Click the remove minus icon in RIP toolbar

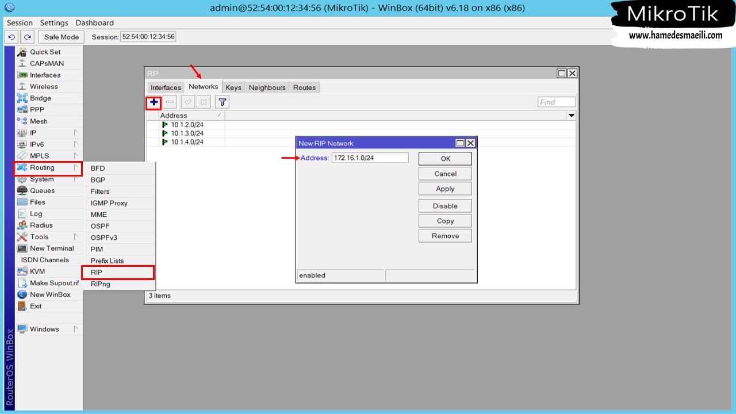tap(170, 102)
